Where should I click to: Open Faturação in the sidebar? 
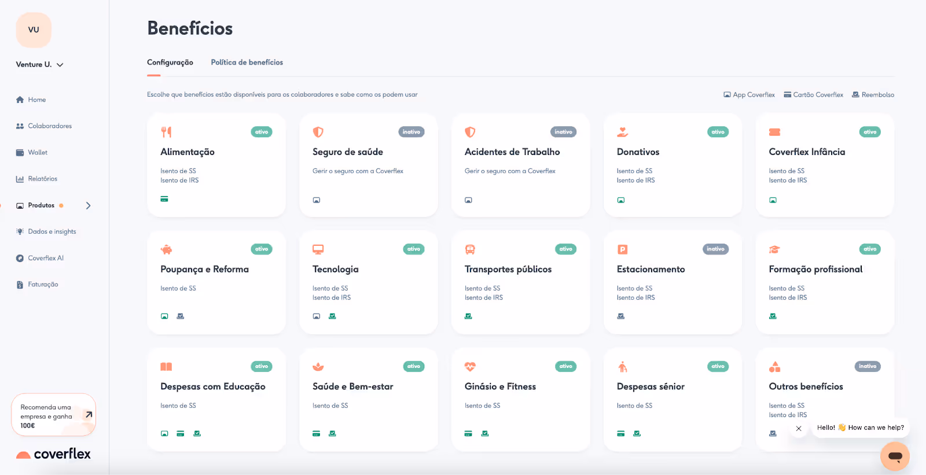pyautogui.click(x=37, y=285)
